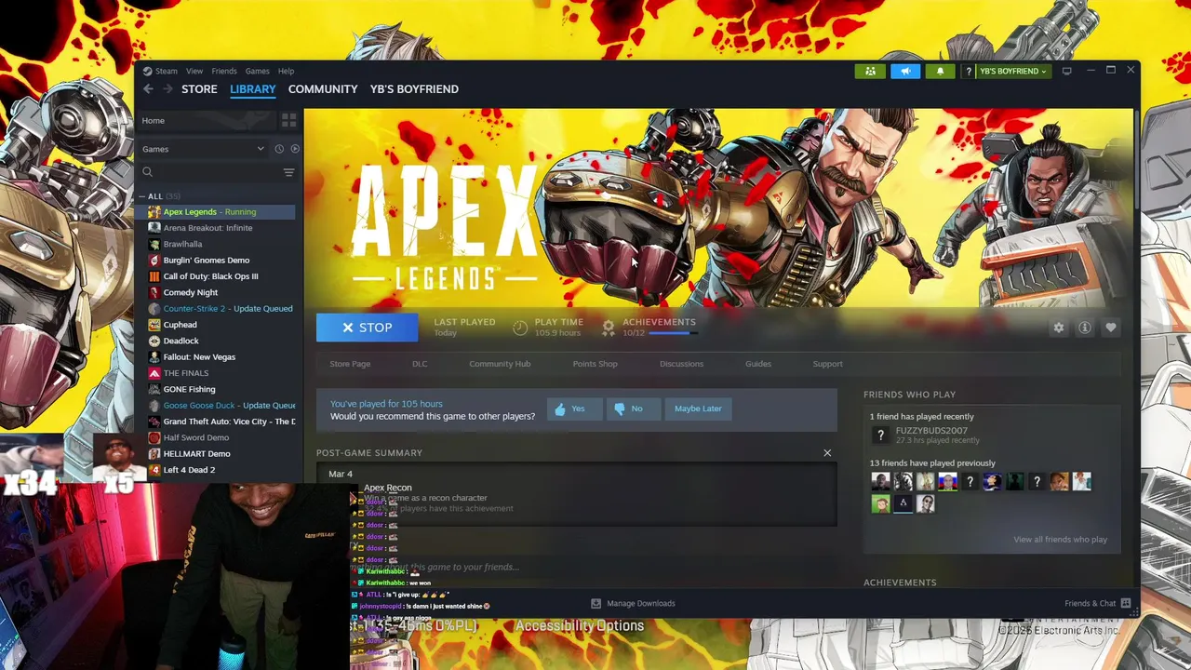The image size is (1191, 670).
Task: Open Friends & Chat panel
Action: 1097,603
